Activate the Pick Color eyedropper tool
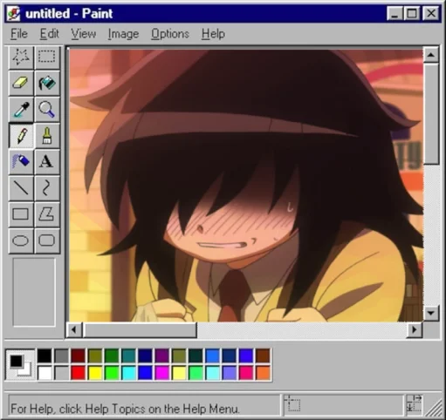Viewport: 446px width, 420px height. [21, 109]
